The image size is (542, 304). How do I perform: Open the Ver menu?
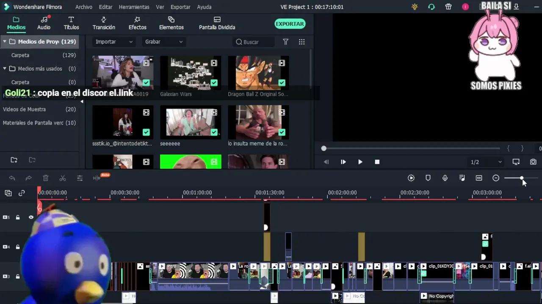tap(160, 7)
